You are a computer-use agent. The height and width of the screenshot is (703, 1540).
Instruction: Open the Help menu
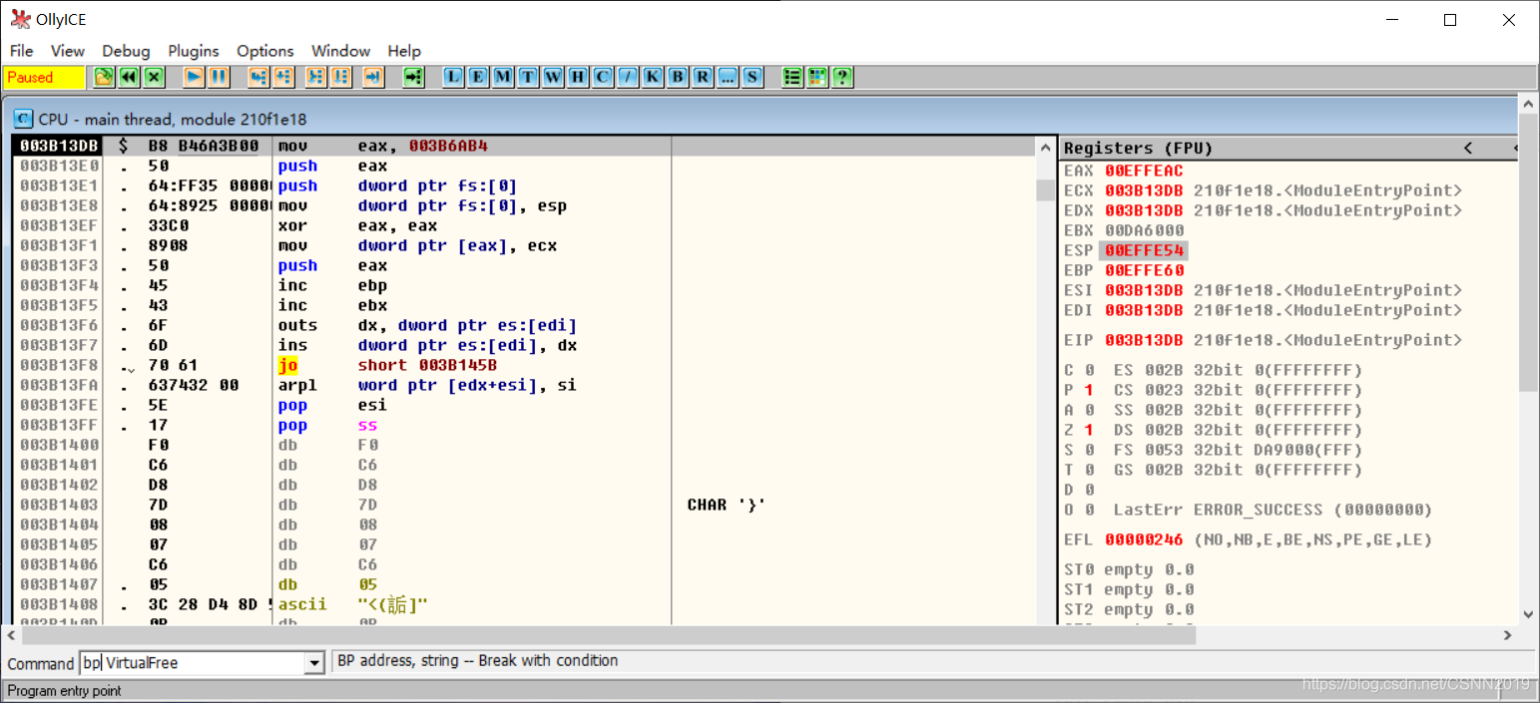pos(404,51)
